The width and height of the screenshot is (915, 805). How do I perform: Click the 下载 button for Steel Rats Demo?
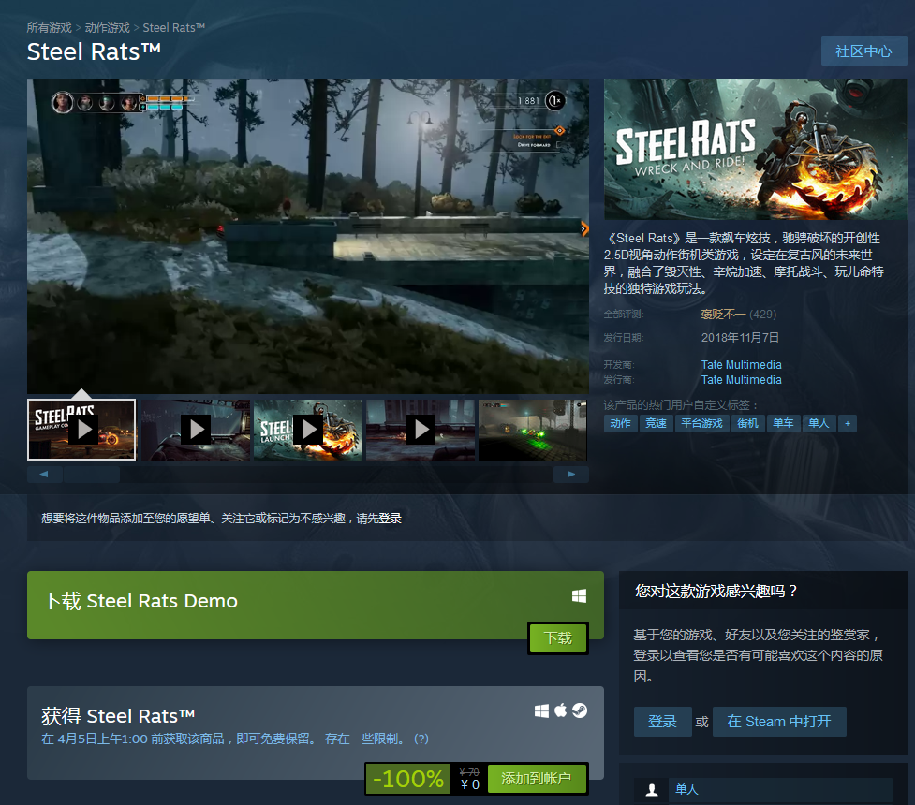tap(557, 637)
